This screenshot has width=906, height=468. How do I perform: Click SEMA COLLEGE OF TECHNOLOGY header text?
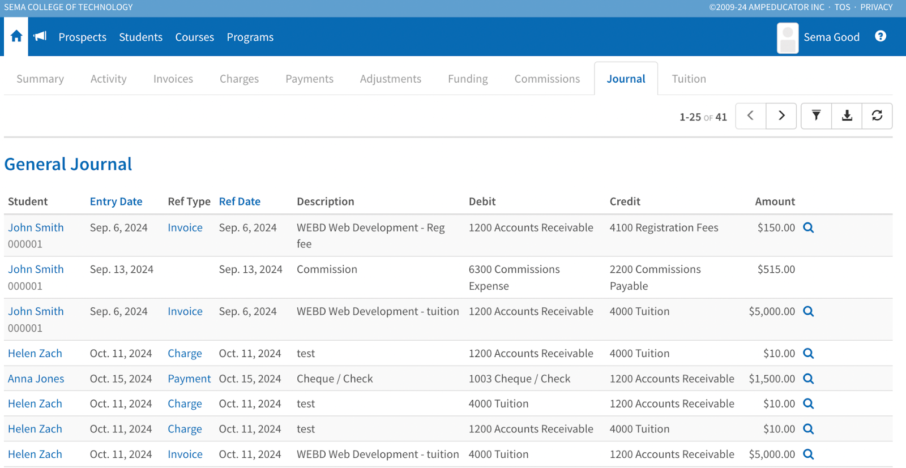pyautogui.click(x=69, y=7)
